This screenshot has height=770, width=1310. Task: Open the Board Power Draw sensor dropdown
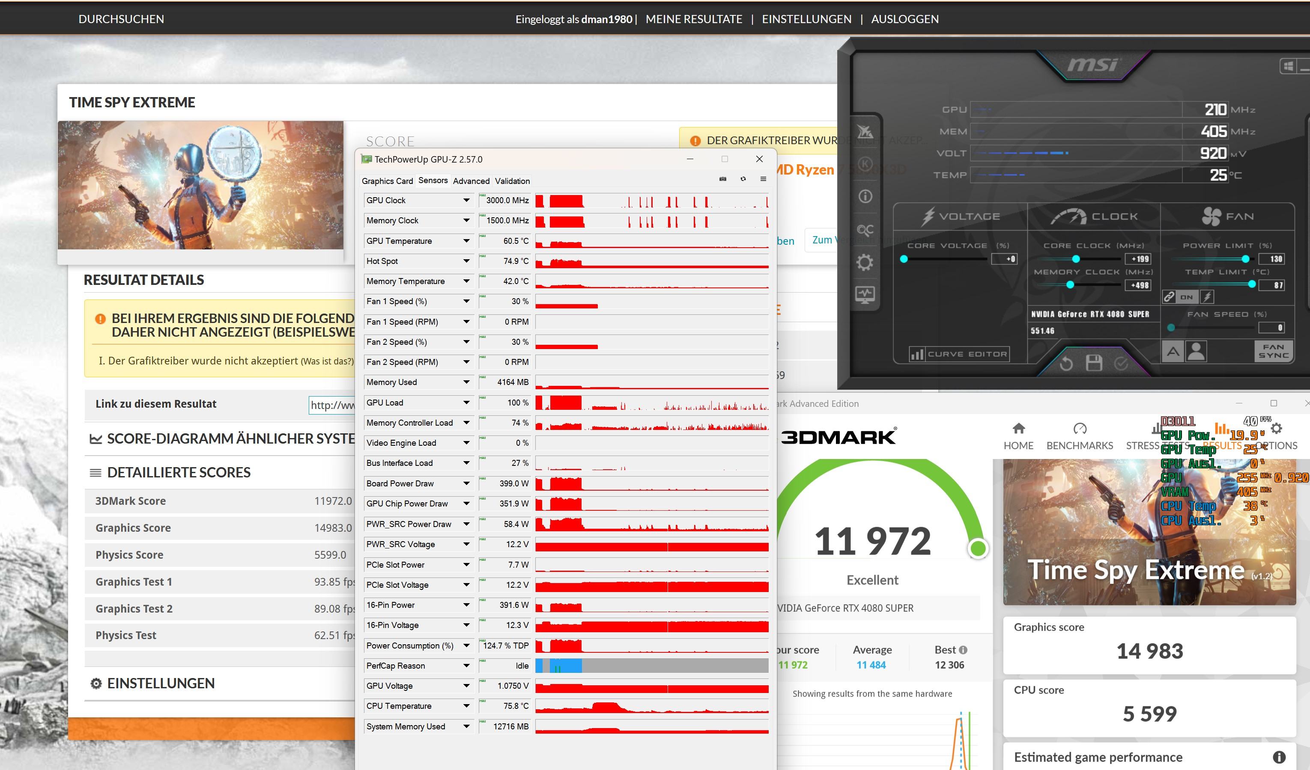466,483
